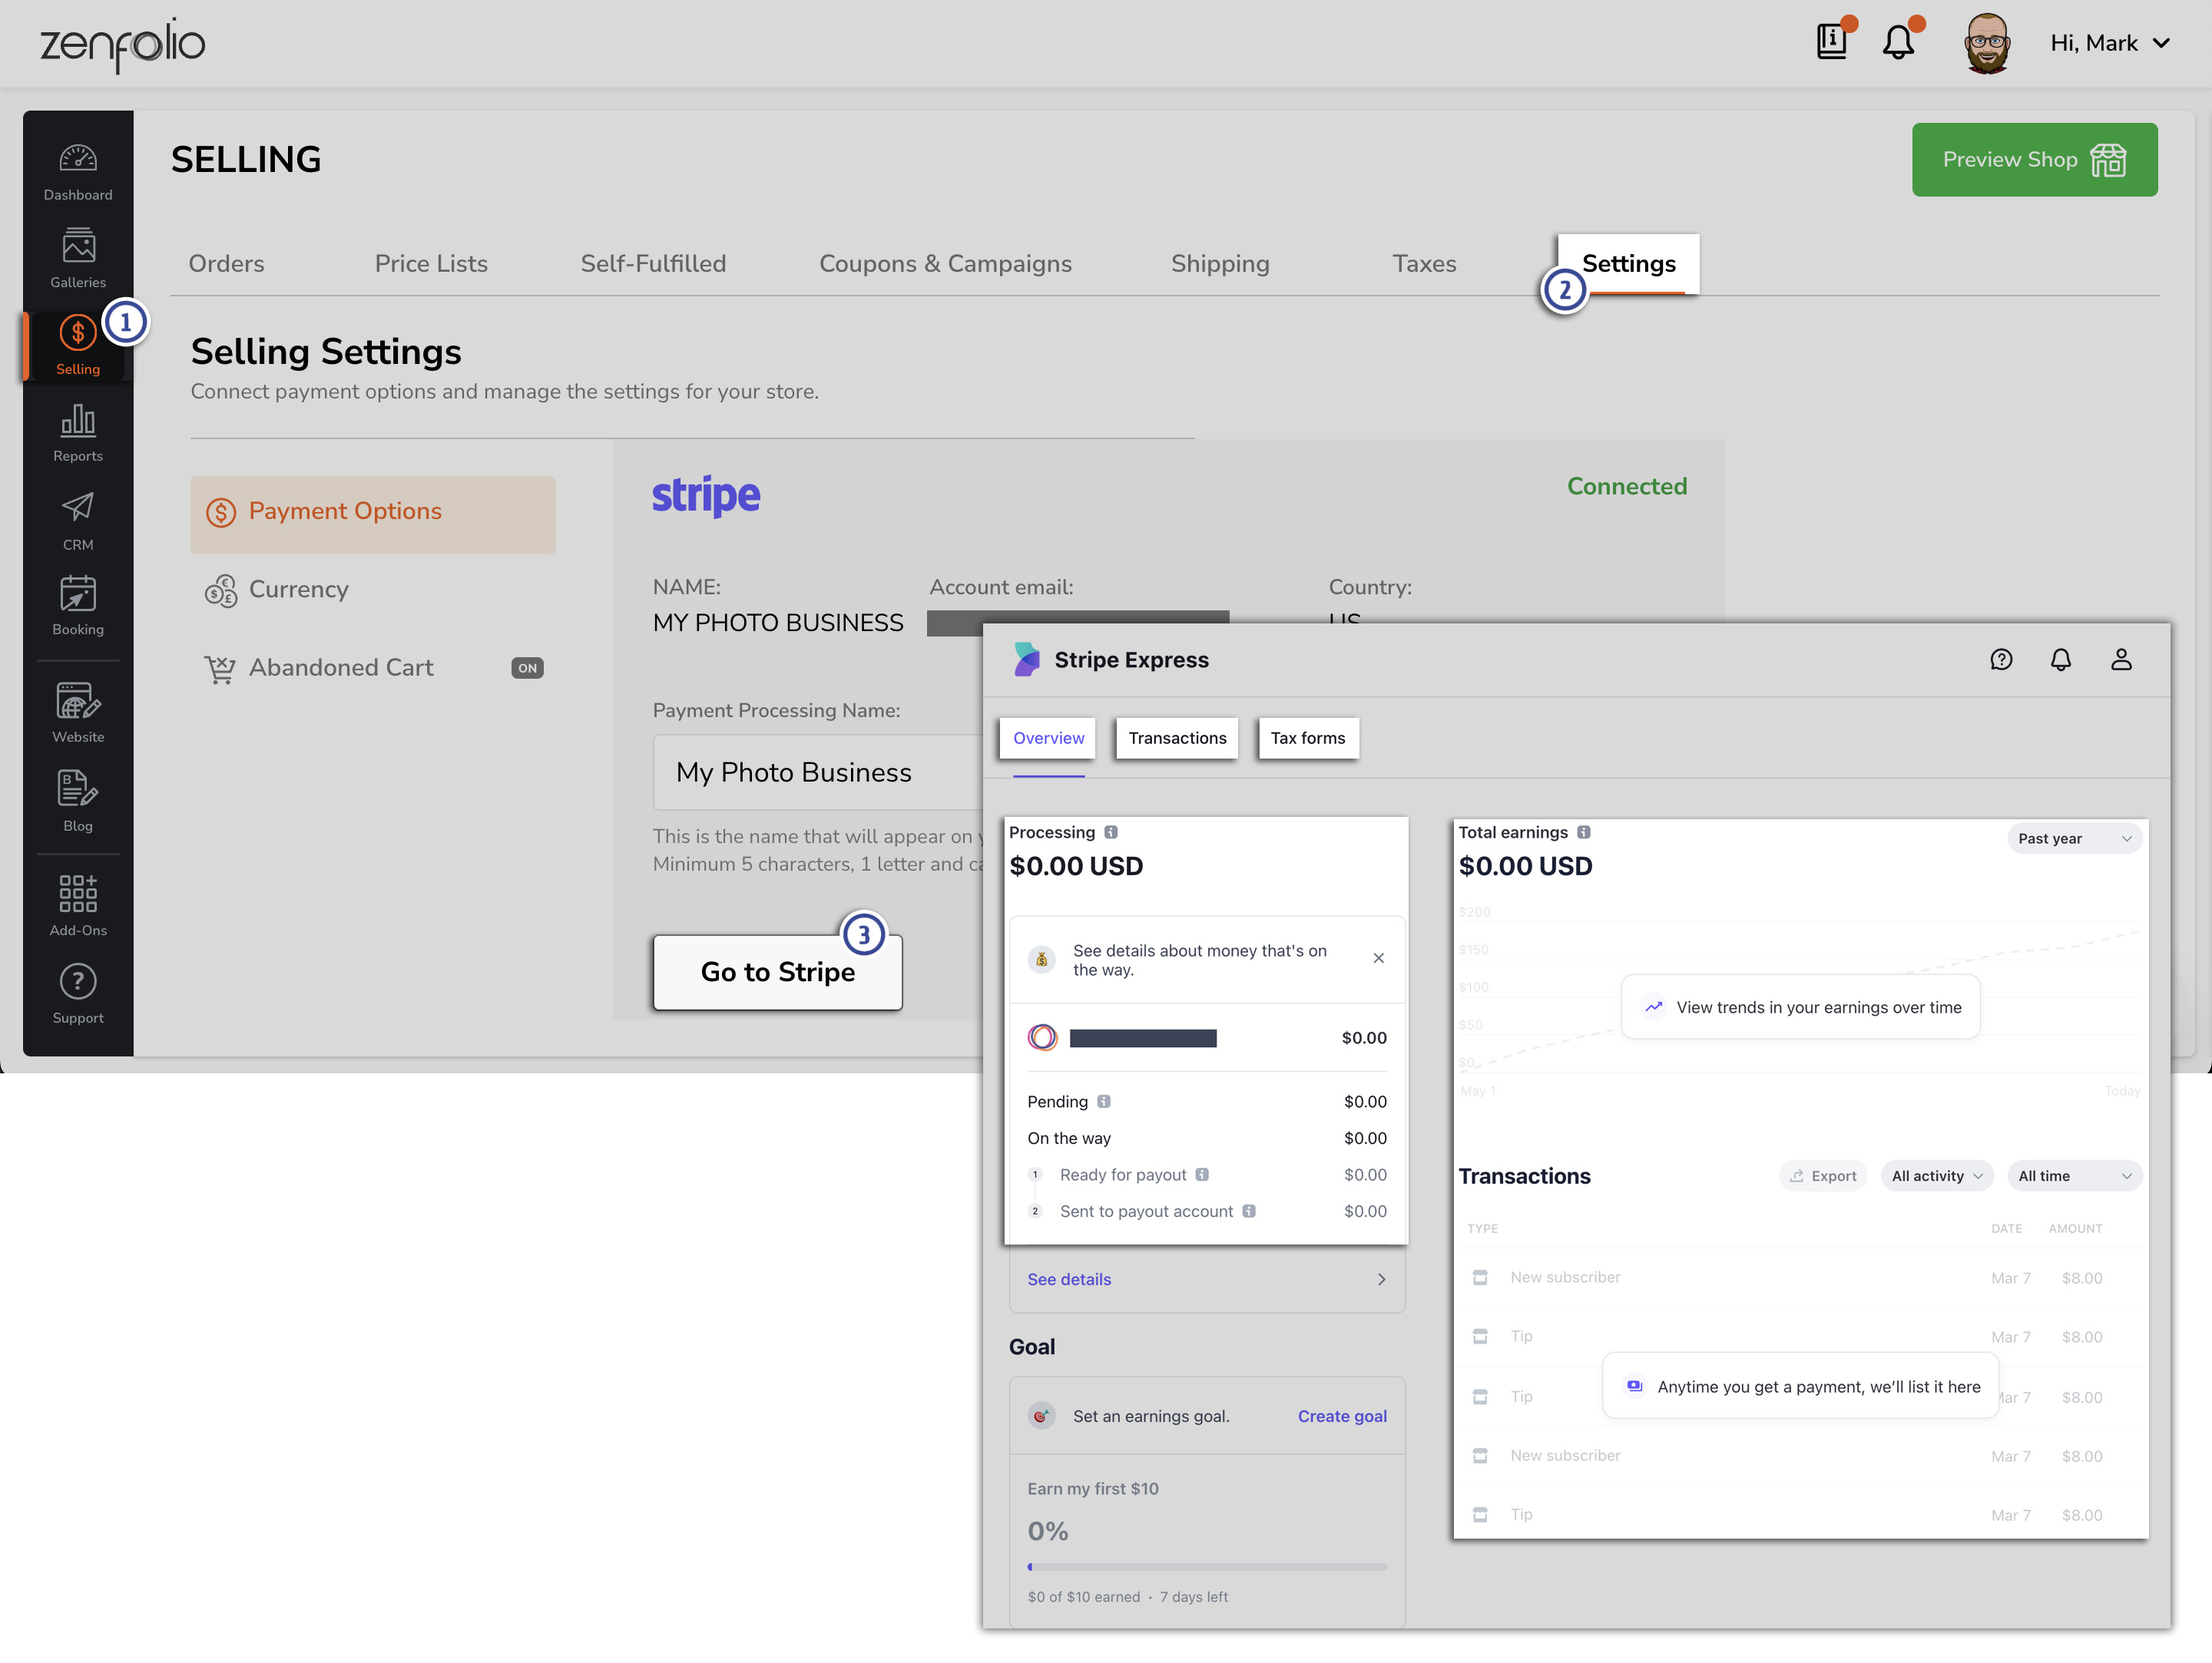Click info icon next to Processing
The width and height of the screenshot is (2212, 1663).
1111,832
